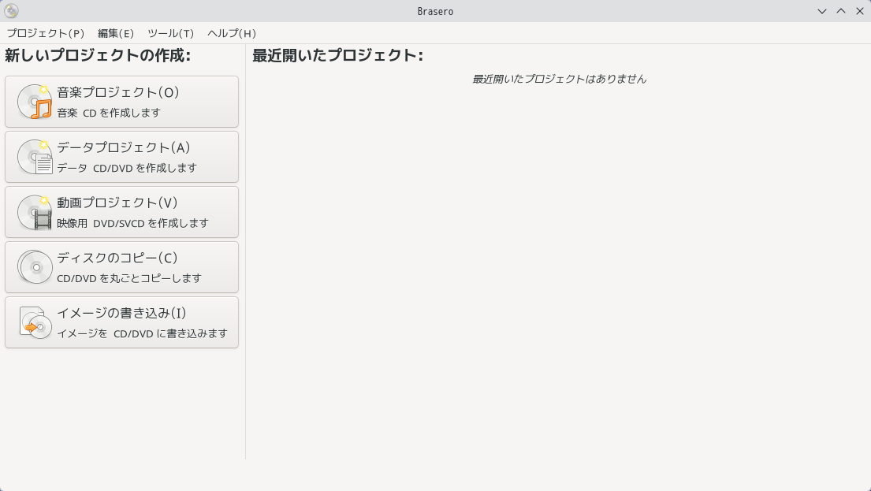Screen dimensions: 871x491
Task: Close the Brasero window
Action: point(860,11)
